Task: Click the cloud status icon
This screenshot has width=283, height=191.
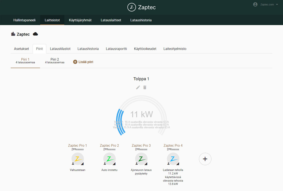Action: [x=35, y=34]
